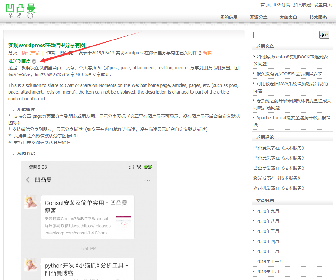Open 老司机发表在《技术服务》 comment
This screenshot has height=280, width=336.
[x=279, y=188]
